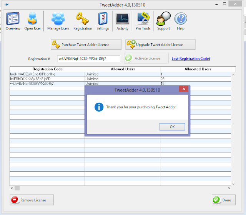Click Purchase Tweet Adder License button
The image size is (246, 215).
point(86,44)
